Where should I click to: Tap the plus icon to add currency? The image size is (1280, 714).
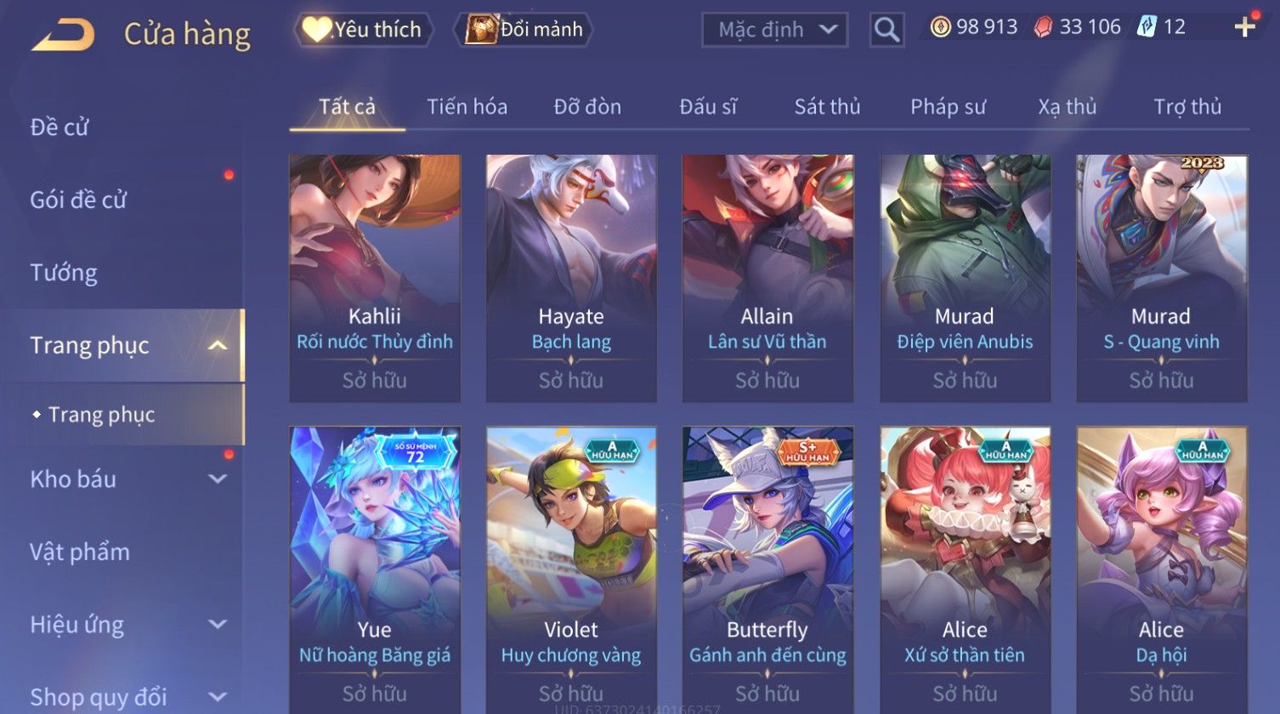click(x=1244, y=27)
